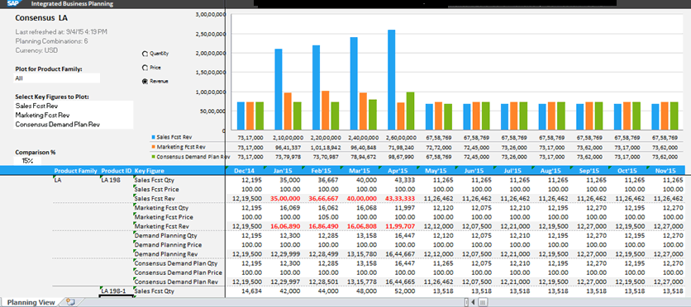Screen dimensions: 691x307
Task: Click the Product Family column header
Action: tap(75, 171)
